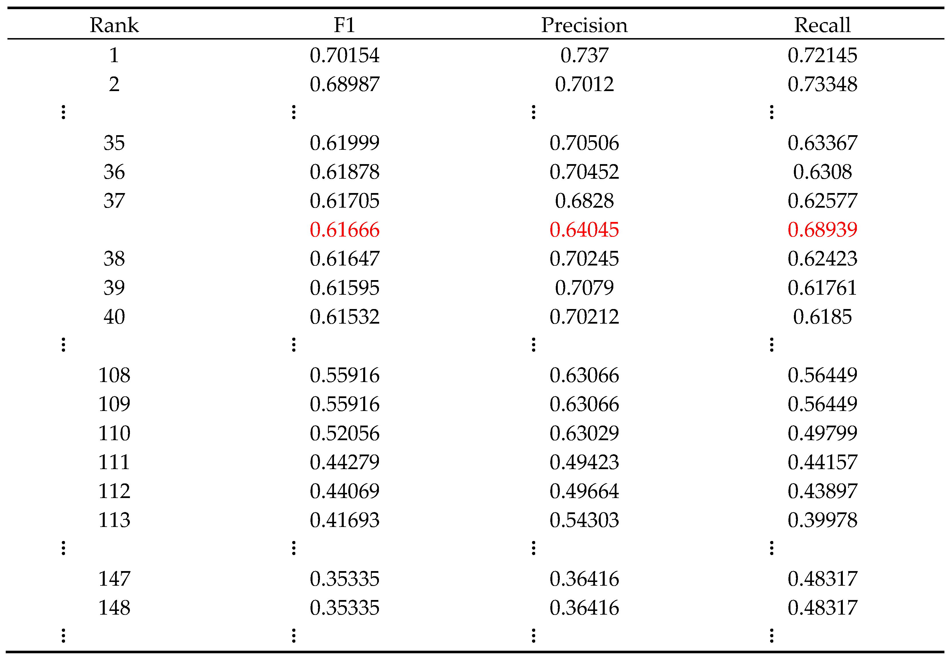The height and width of the screenshot is (659, 949).
Task: Click the Precision column header
Action: [584, 25]
